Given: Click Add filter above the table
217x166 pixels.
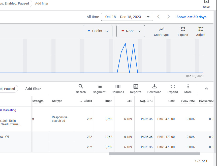Looking at the screenshot, I should click(33, 89).
